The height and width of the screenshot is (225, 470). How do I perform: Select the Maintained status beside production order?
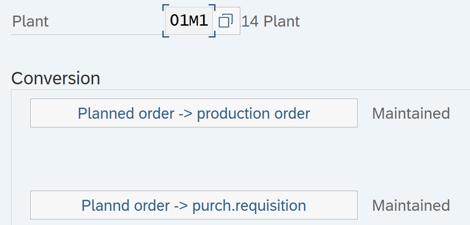tap(411, 113)
